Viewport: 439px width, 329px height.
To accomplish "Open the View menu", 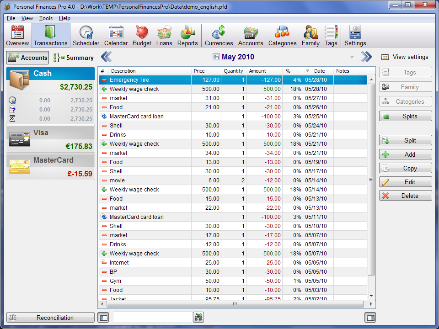I will (x=27, y=18).
